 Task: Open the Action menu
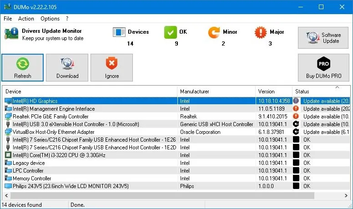point(26,19)
